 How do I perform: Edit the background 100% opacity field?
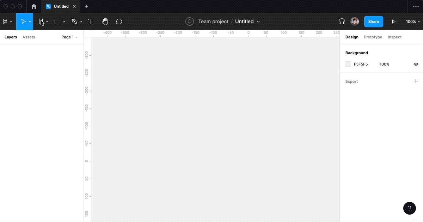[384, 64]
